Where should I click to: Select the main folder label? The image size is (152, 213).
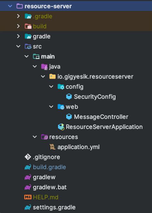coord(48,57)
